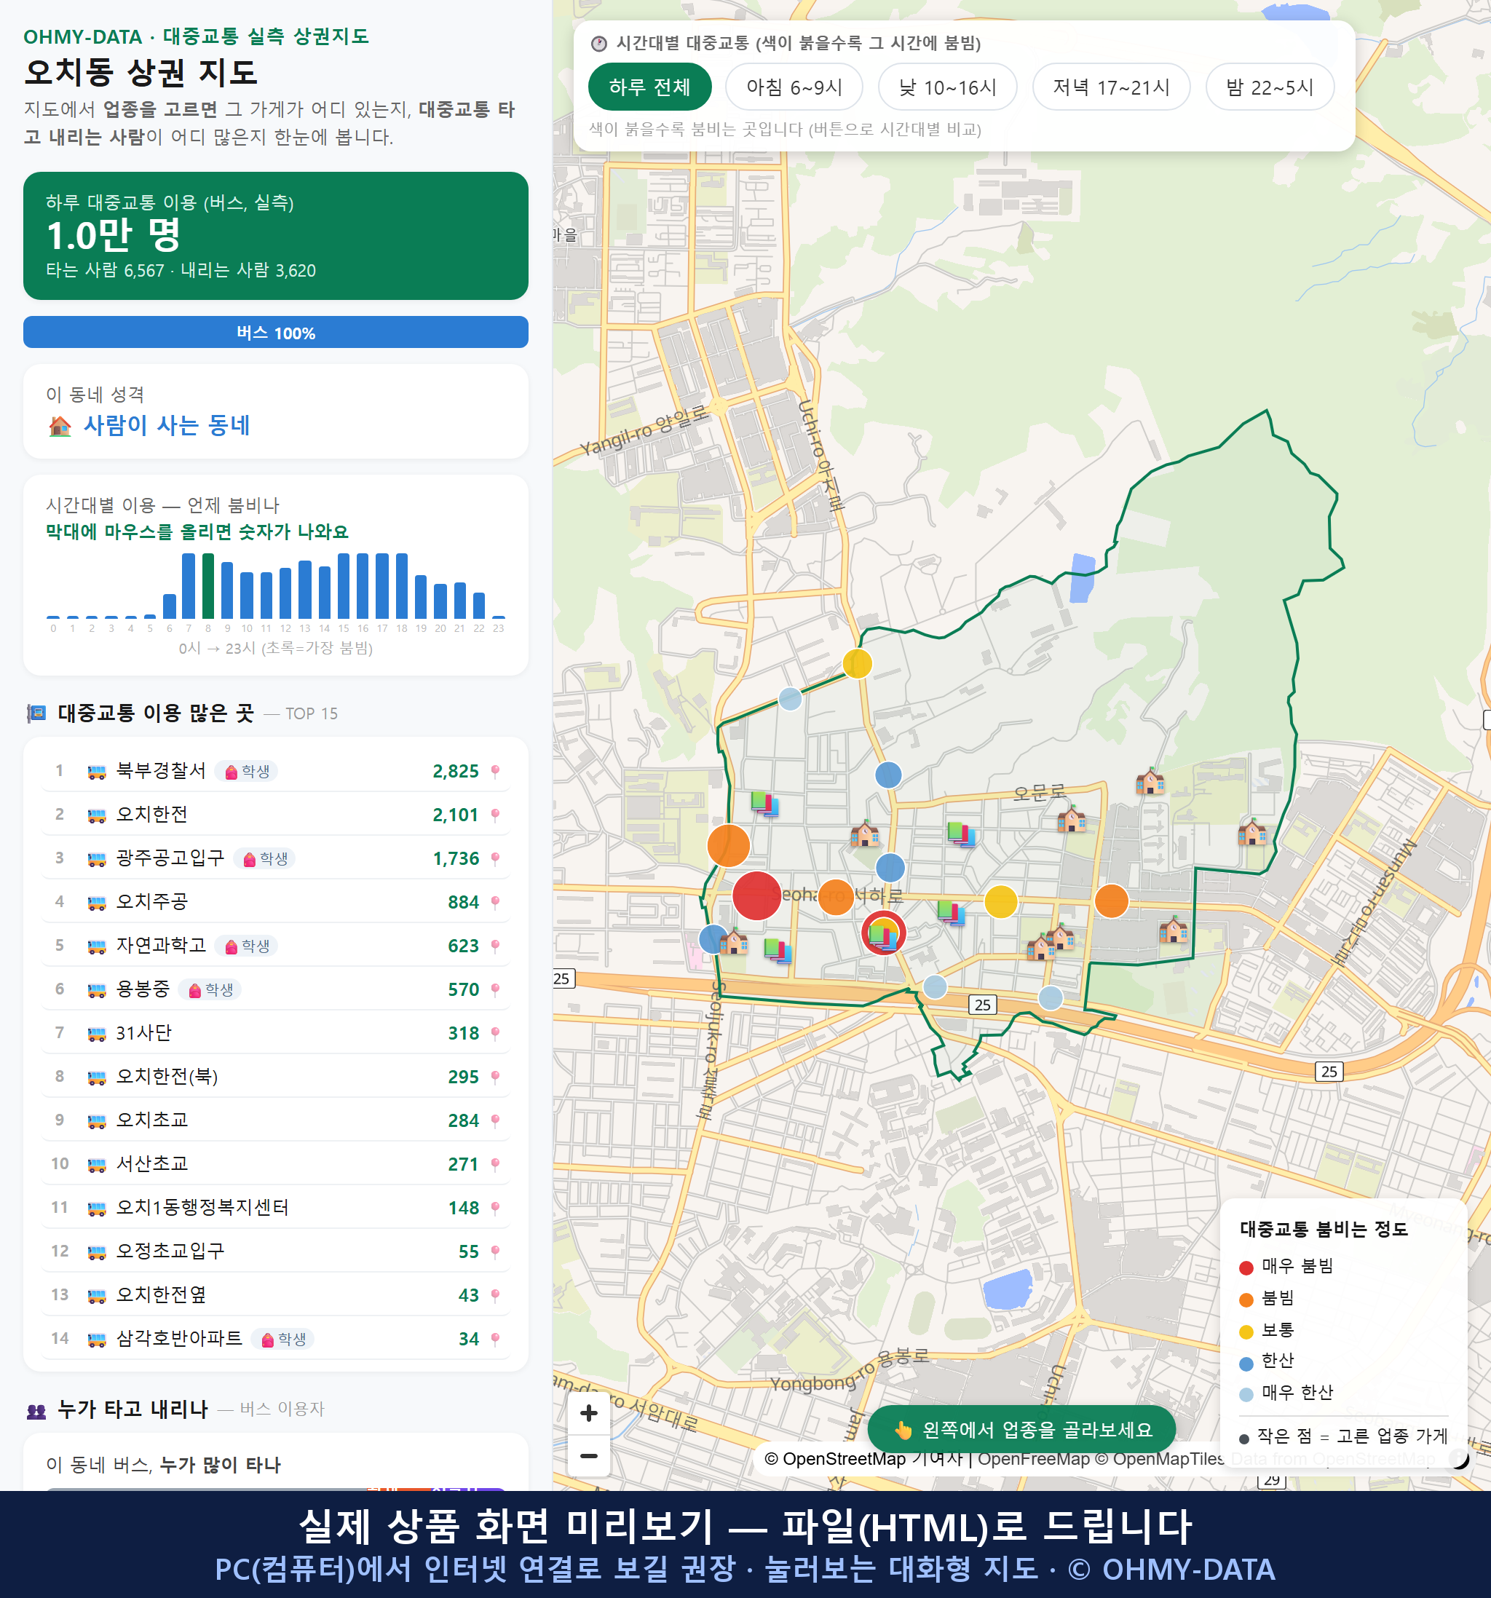Click the green bar for hour 8
Viewport: 1491px width, 1598px height.
208,586
